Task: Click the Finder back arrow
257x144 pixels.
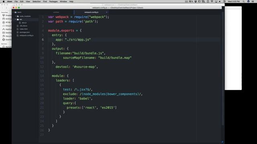Action: [2, 8]
